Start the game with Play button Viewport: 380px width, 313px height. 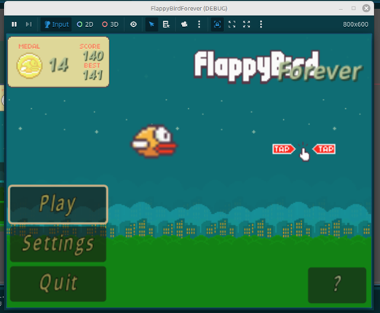click(58, 205)
